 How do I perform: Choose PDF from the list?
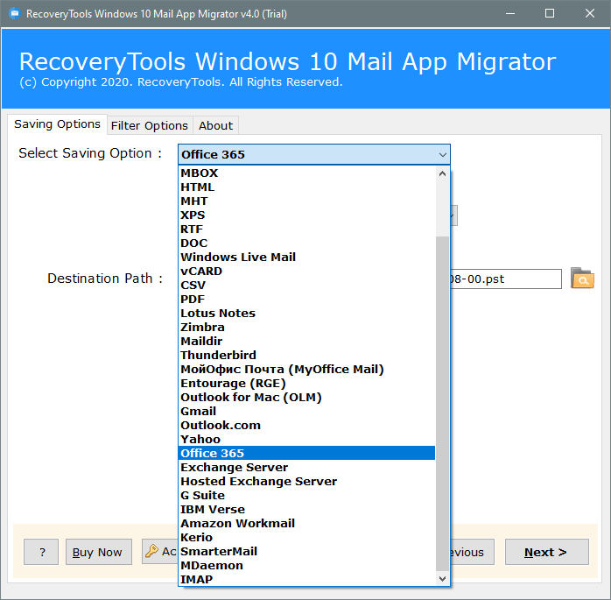306,299
